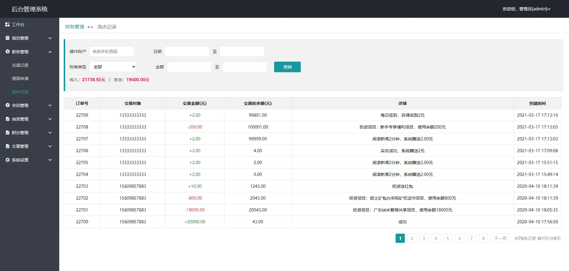Viewport: 569px width, 271px height.
Task: Click the 订单号 column header
Action: pyautogui.click(x=82, y=103)
